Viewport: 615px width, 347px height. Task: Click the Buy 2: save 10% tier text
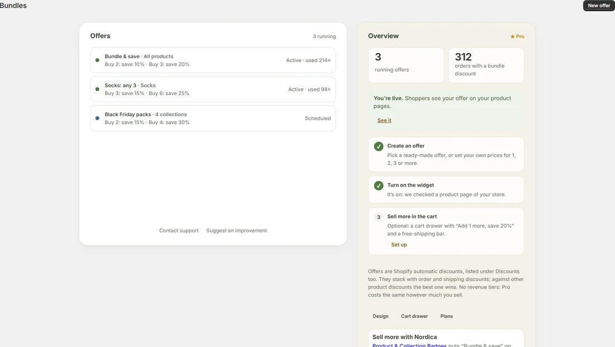(125, 64)
